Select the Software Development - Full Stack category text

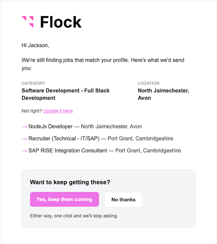click(x=65, y=94)
